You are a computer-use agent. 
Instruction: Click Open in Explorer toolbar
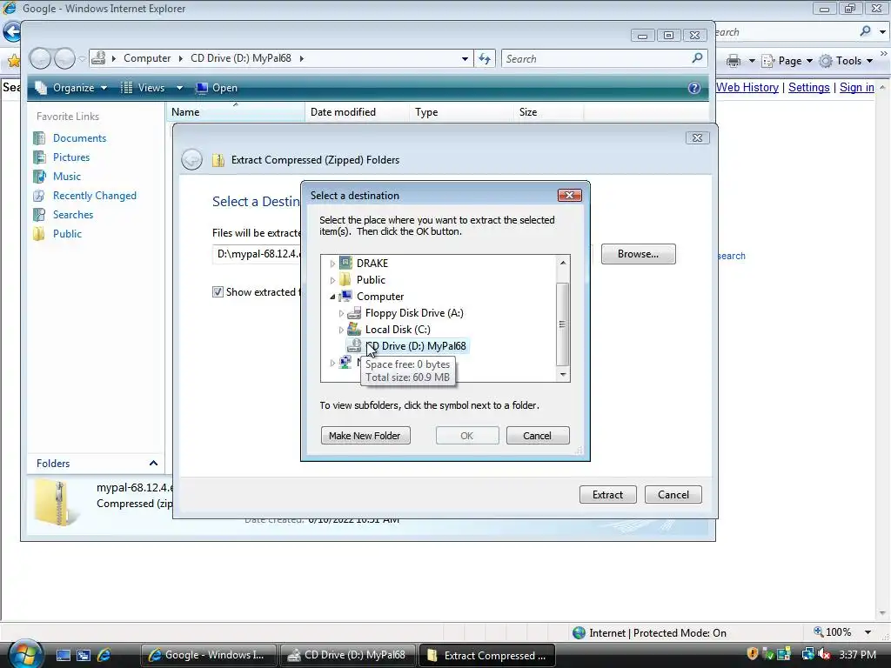[217, 88]
